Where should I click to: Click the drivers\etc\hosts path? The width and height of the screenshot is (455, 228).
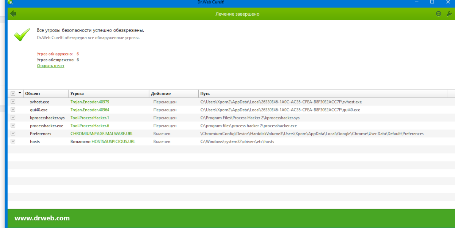(x=237, y=142)
